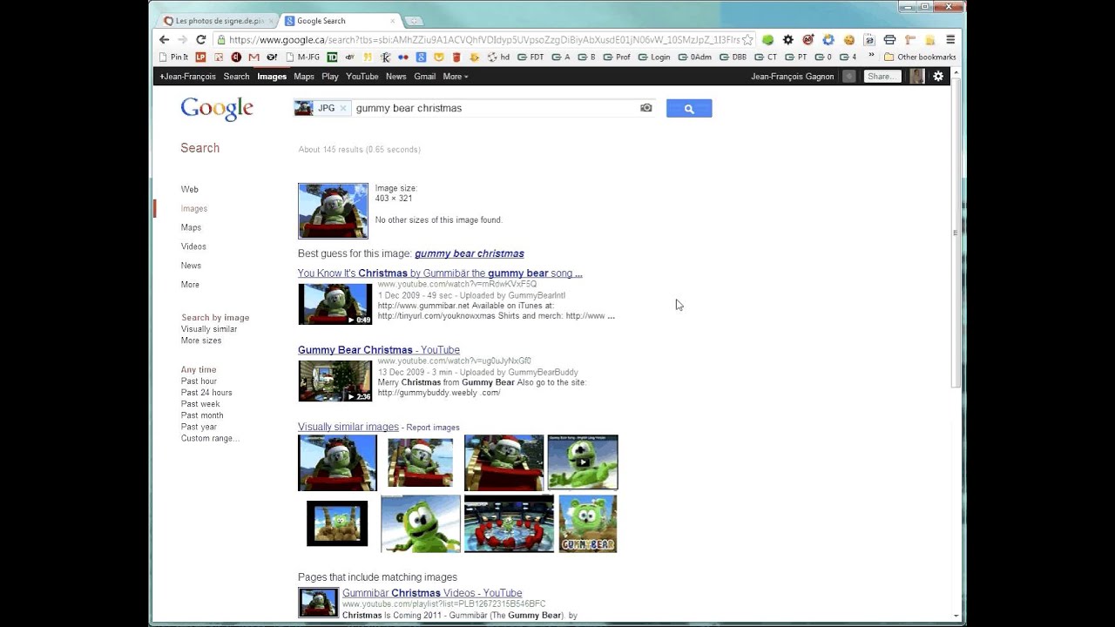Click the Google logo

pyautogui.click(x=217, y=109)
